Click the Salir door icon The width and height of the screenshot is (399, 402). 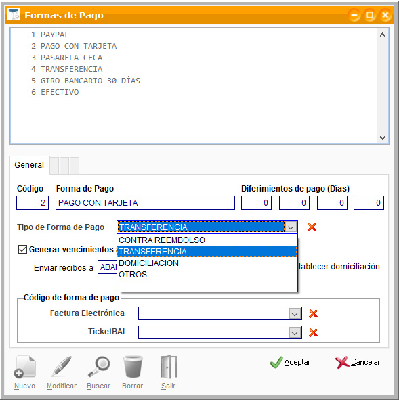click(169, 367)
